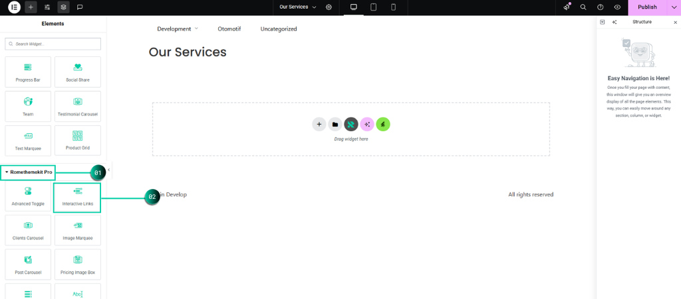Open the Romethemekit templates dark circle icon
This screenshot has height=299, width=681.
pos(351,124)
